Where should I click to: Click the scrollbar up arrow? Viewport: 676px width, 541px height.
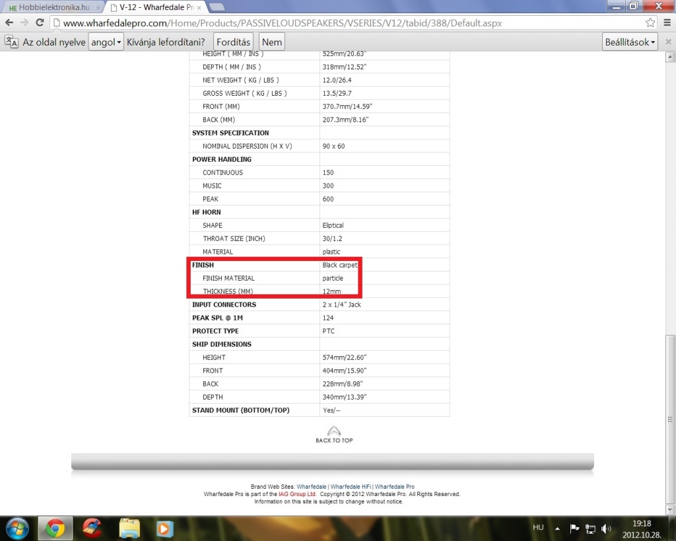670,57
